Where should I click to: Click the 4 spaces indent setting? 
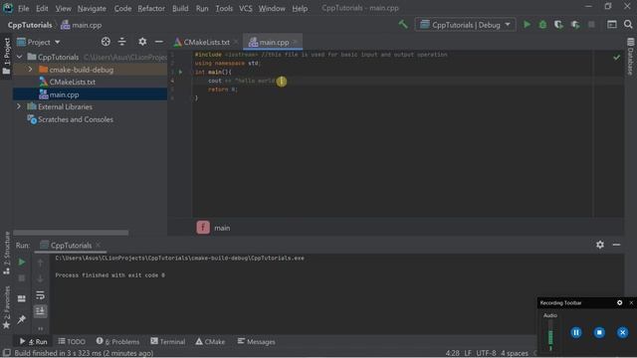(x=515, y=353)
